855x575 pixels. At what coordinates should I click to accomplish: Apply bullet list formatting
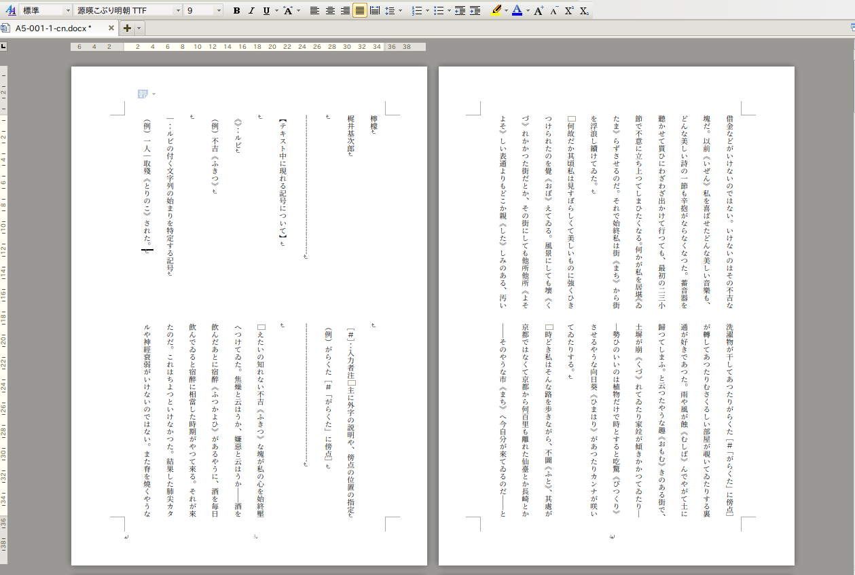(x=439, y=11)
